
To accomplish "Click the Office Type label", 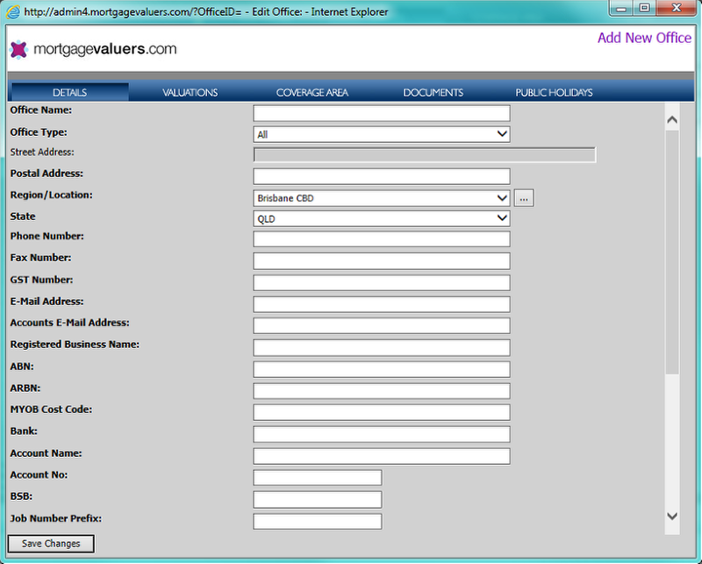I will 39,132.
